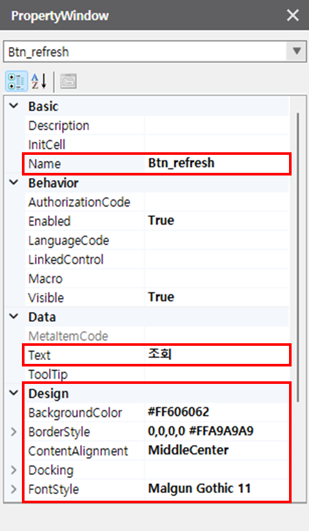Select the Categorized view icon
This screenshot has height=531, width=309.
coord(16,81)
